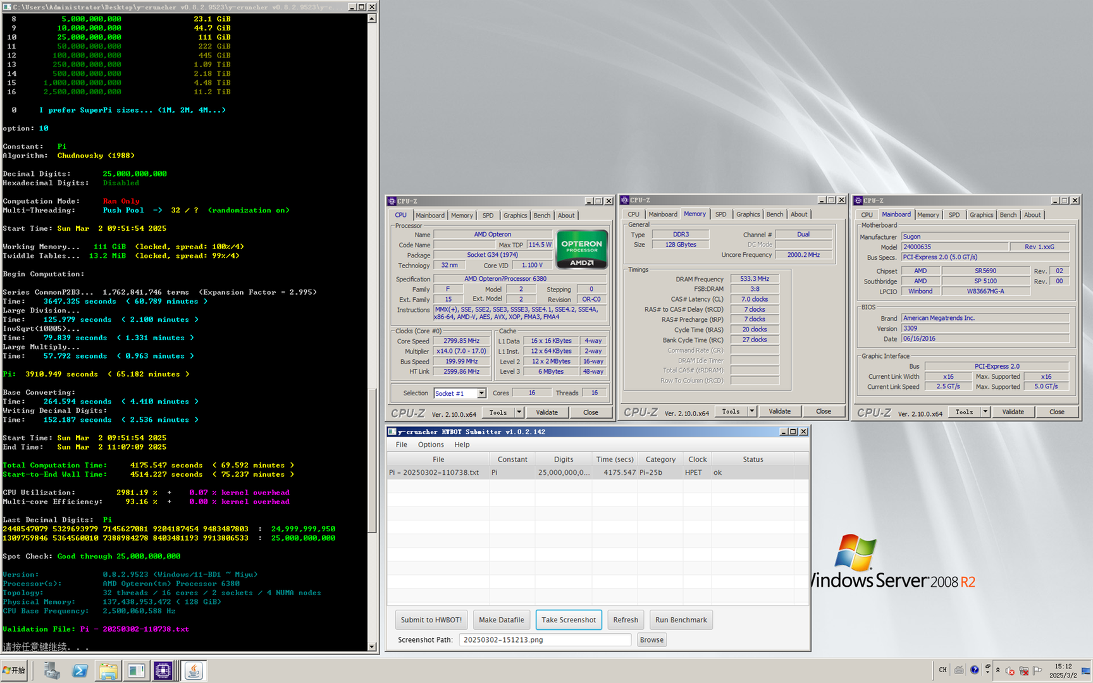Open SPD tab in the Memory window of CPU-Z
The height and width of the screenshot is (683, 1093).
click(720, 214)
